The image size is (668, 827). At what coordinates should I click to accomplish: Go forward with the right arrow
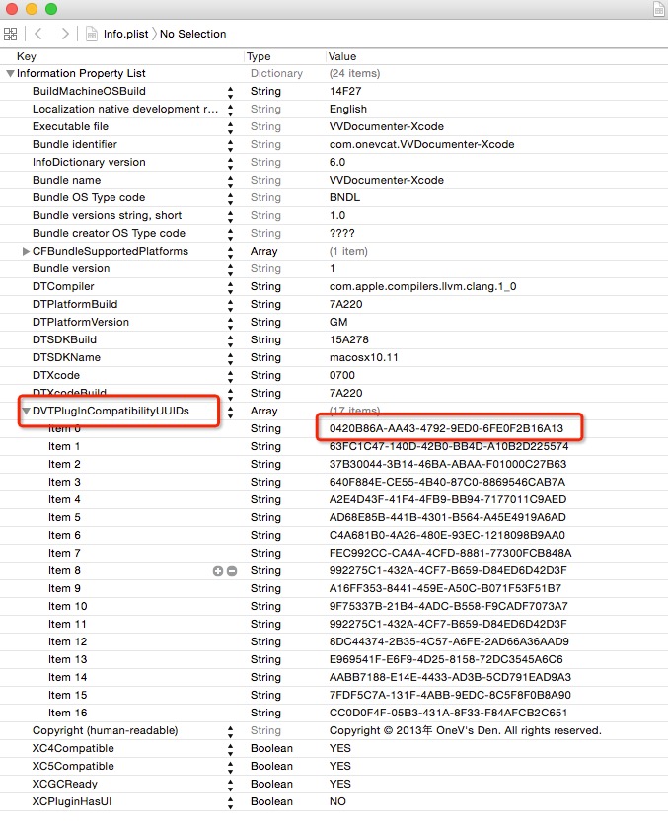point(64,34)
